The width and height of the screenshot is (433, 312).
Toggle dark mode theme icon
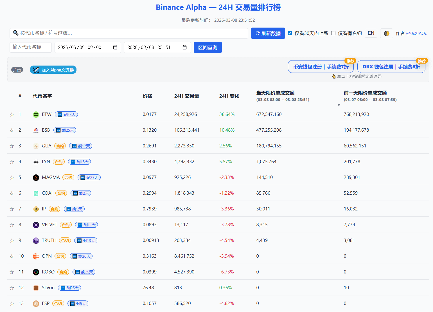(x=387, y=33)
